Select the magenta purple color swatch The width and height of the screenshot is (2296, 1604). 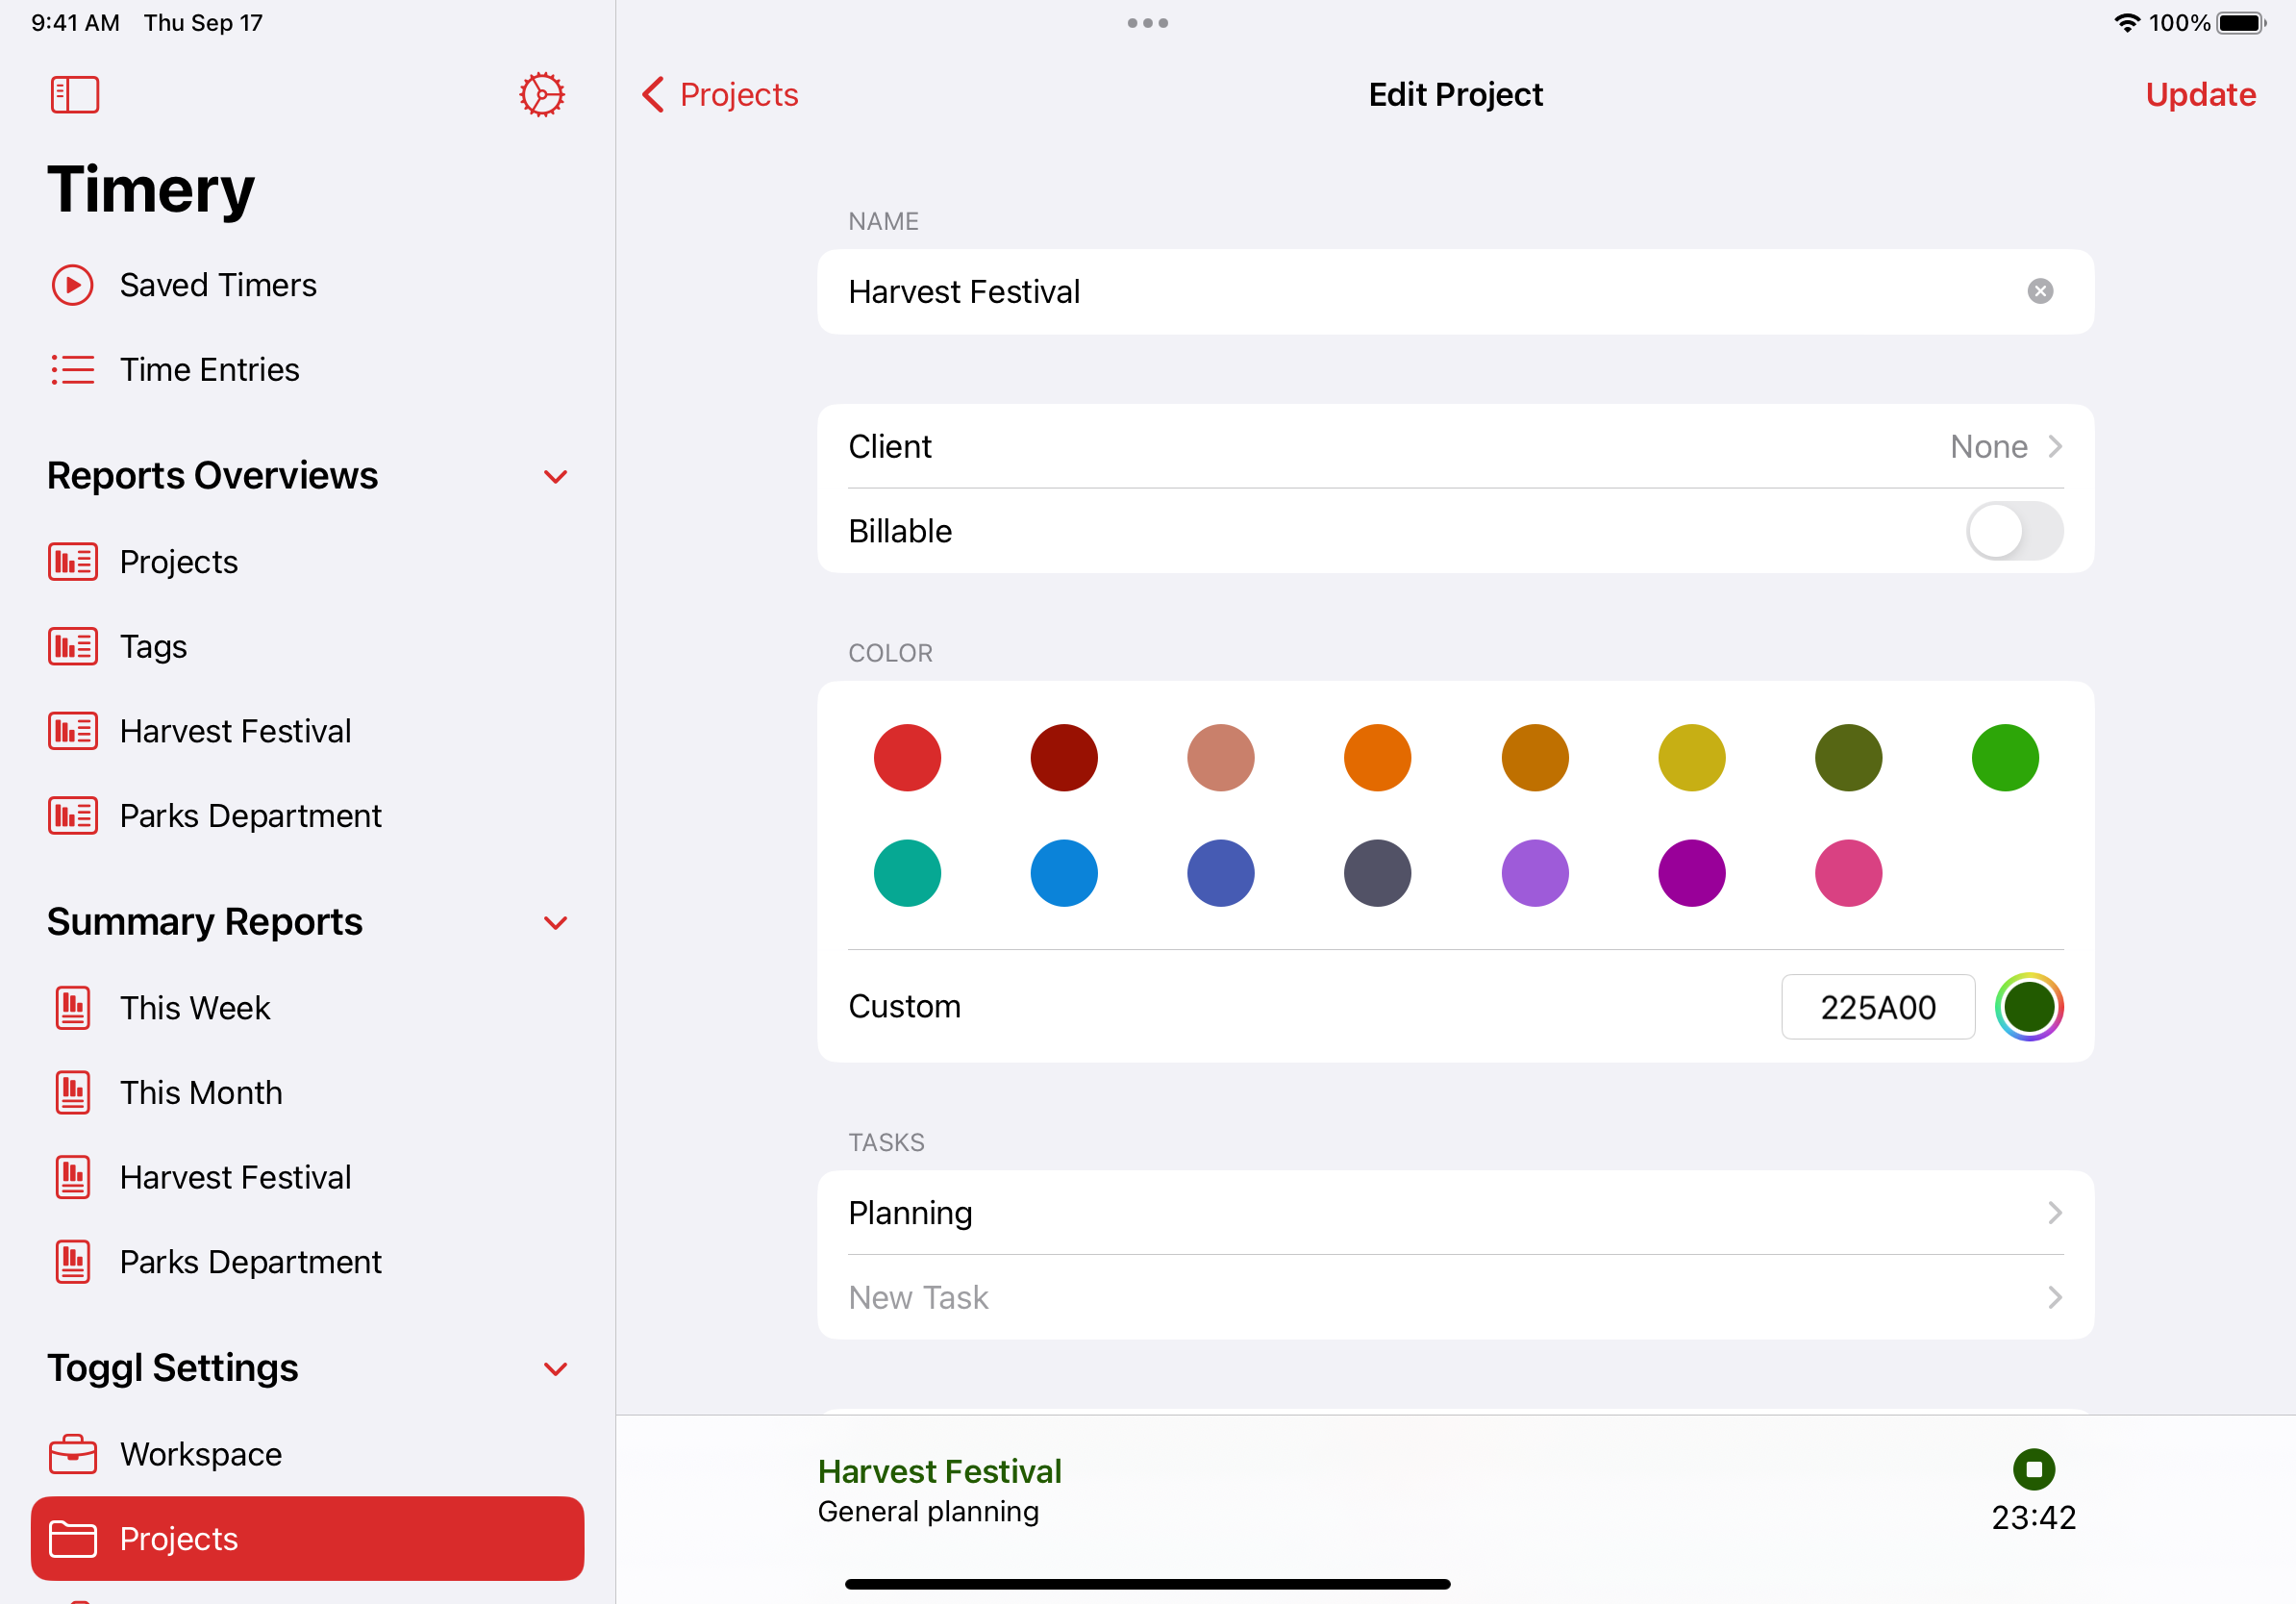click(x=1692, y=873)
